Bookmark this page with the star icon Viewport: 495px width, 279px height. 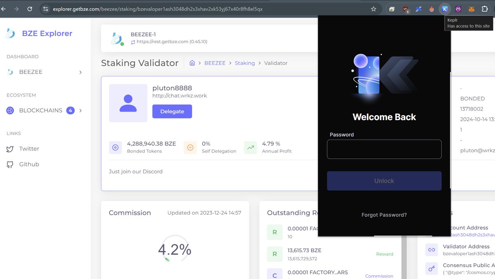pos(374,9)
